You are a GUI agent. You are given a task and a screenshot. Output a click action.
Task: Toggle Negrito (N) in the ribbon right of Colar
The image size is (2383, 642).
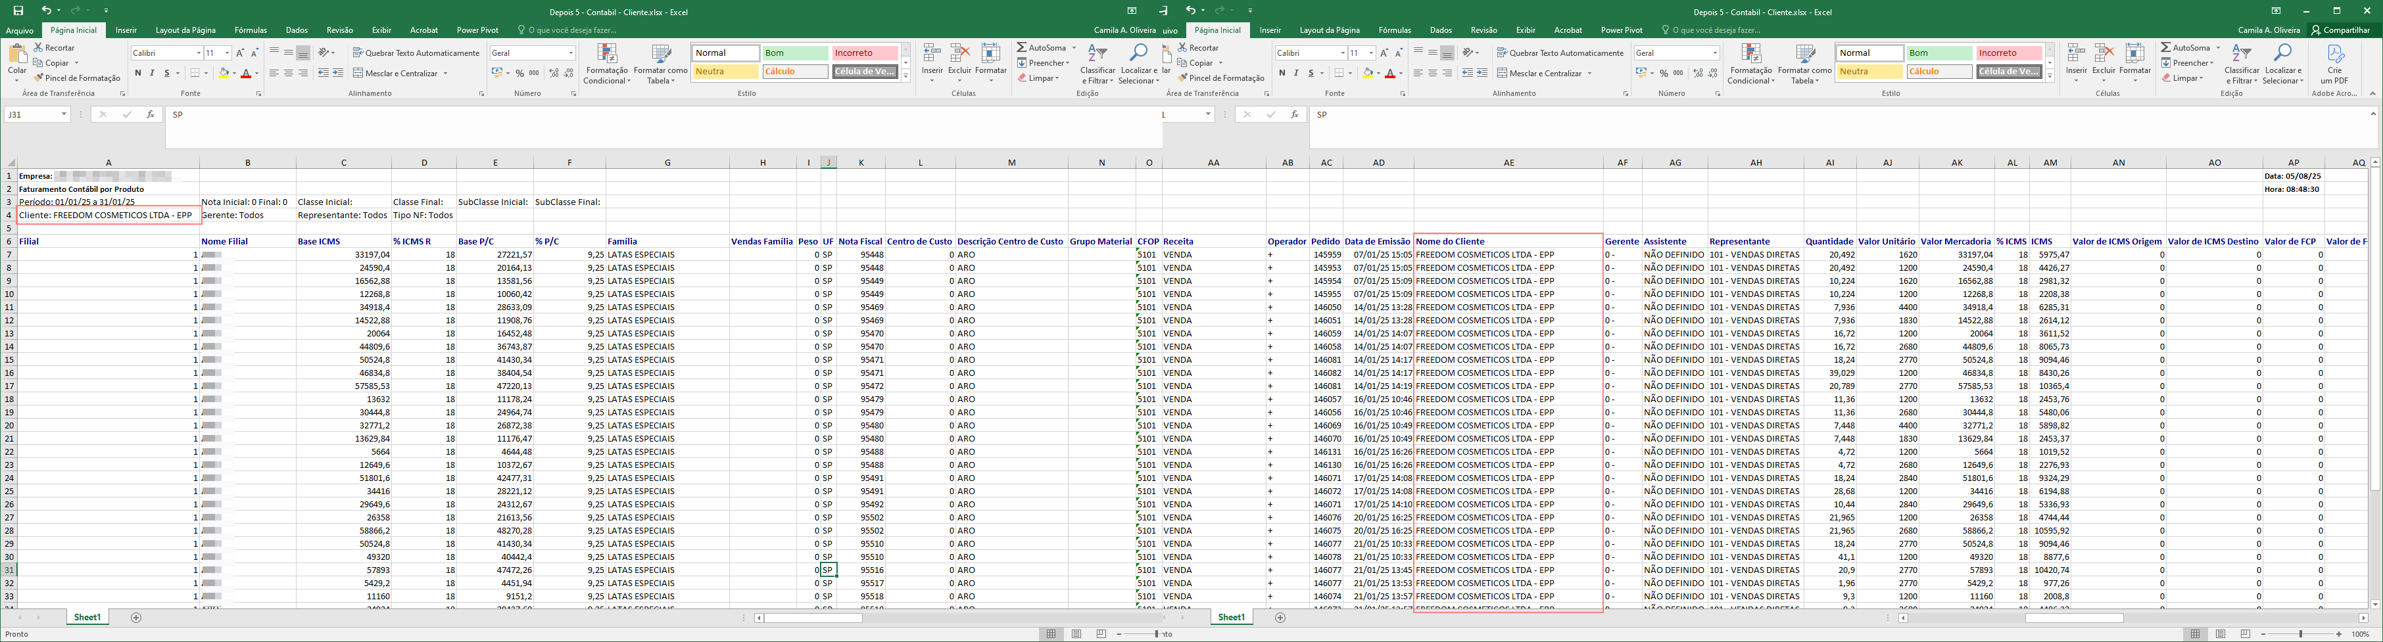[x=138, y=73]
